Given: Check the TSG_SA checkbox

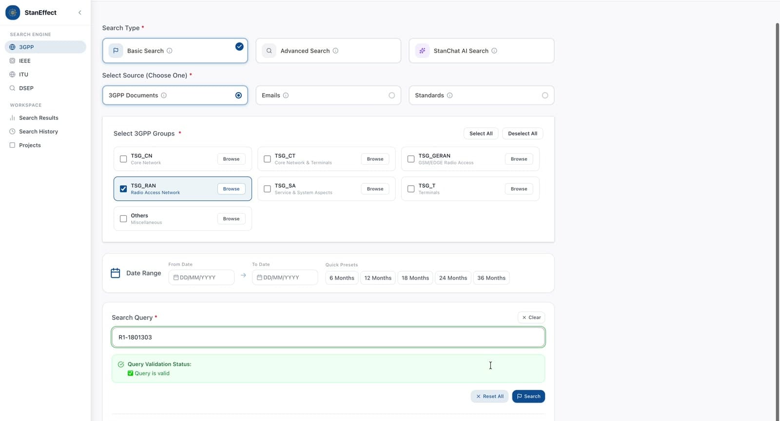Looking at the screenshot, I should point(267,189).
